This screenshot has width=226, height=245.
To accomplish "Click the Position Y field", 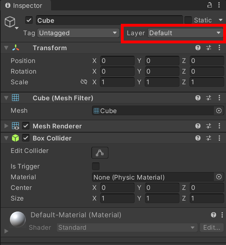I will pos(162,60).
